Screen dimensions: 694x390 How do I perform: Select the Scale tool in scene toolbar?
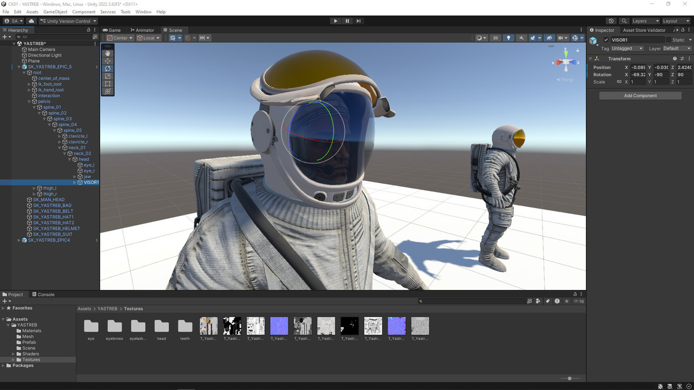[x=108, y=76]
